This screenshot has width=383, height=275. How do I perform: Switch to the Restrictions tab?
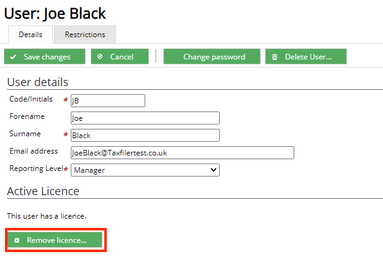tap(85, 35)
